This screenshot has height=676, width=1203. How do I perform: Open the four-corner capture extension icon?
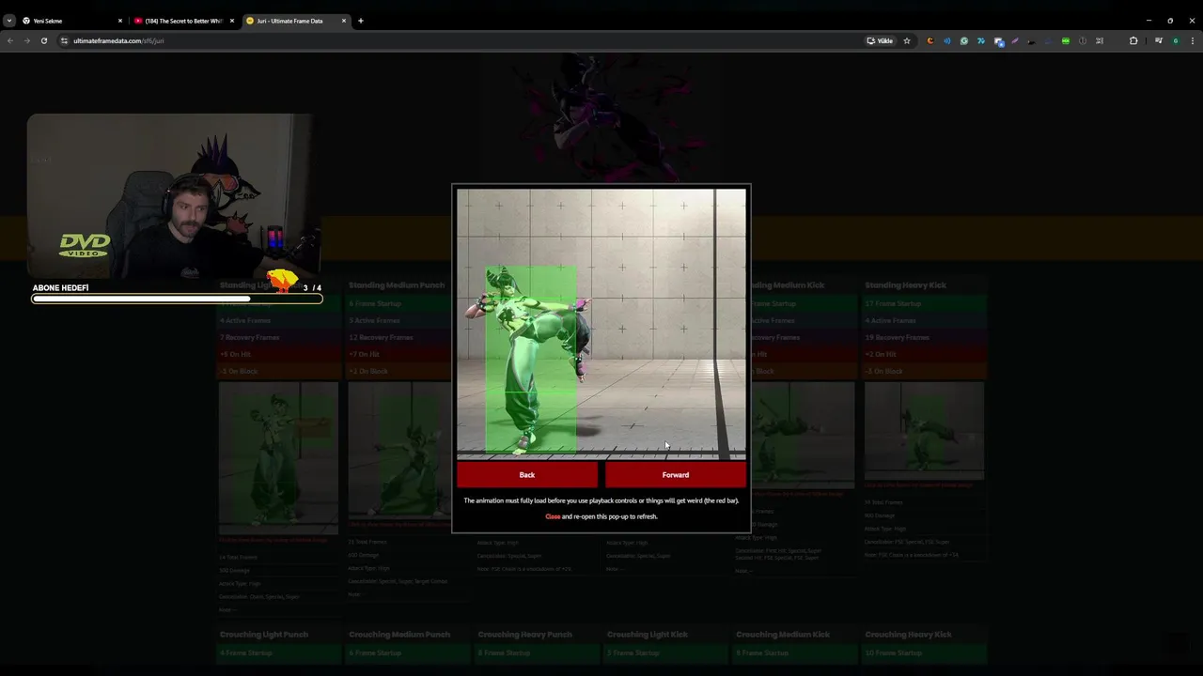(1100, 40)
